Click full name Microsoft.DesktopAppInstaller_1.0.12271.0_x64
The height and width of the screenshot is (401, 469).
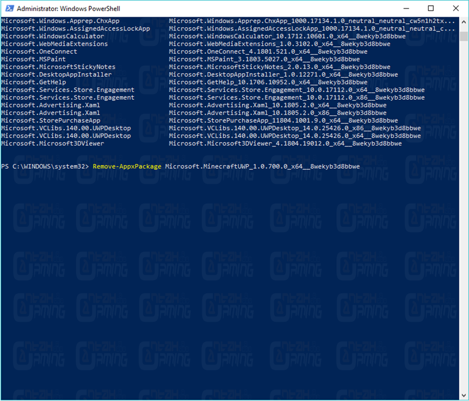point(283,75)
